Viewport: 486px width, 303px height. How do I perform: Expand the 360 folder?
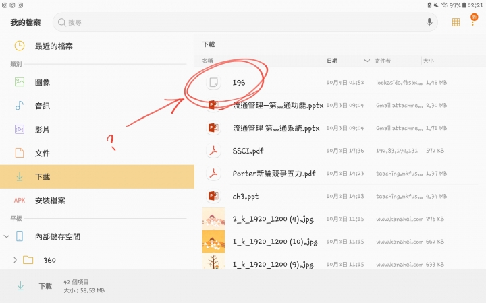(15, 260)
